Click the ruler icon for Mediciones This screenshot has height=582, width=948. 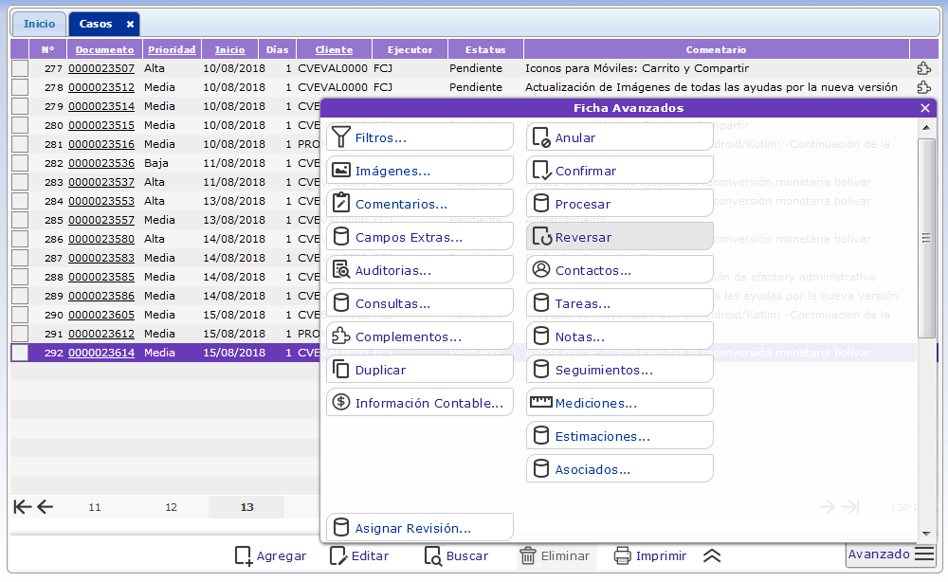pos(540,403)
